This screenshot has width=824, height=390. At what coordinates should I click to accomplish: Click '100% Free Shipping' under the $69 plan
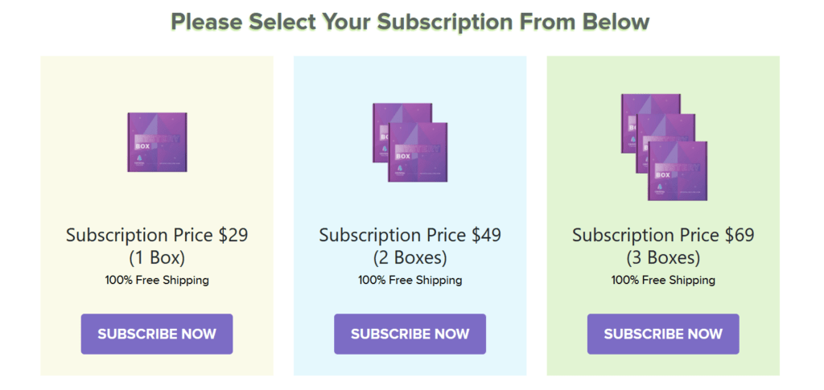pos(663,281)
